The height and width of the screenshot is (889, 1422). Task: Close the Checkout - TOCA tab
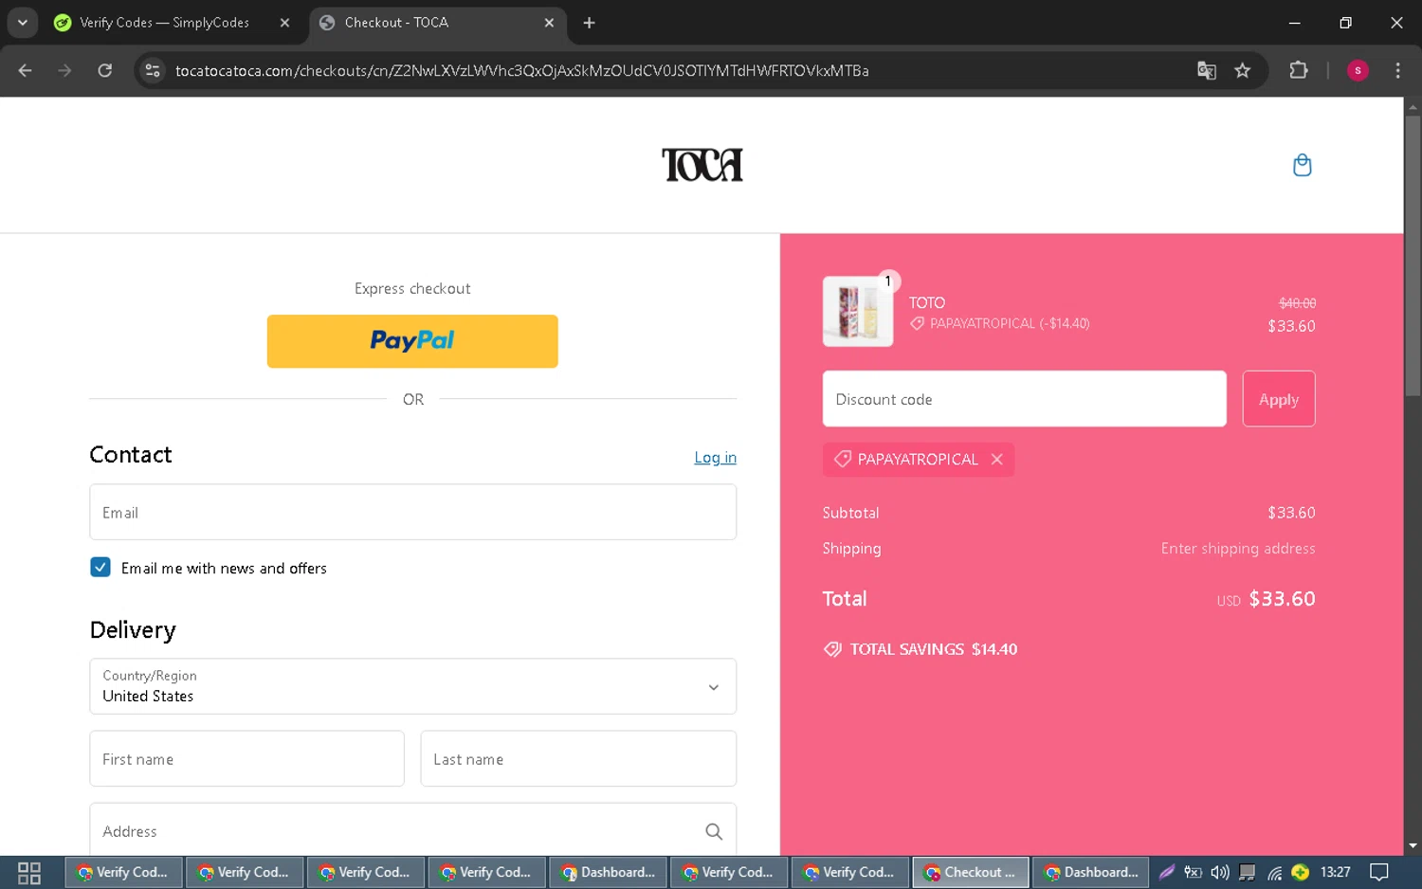(x=549, y=23)
